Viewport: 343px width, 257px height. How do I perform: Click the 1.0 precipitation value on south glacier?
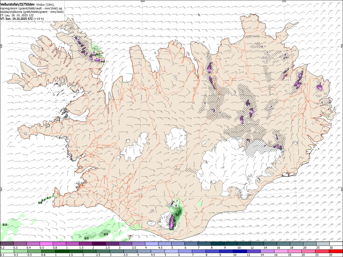177,215
